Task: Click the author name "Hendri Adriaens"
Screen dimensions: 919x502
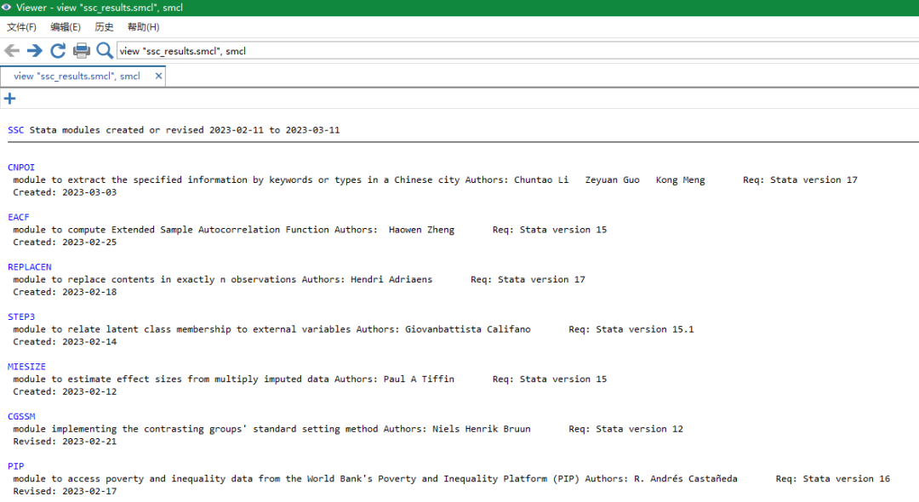Action: pos(391,279)
